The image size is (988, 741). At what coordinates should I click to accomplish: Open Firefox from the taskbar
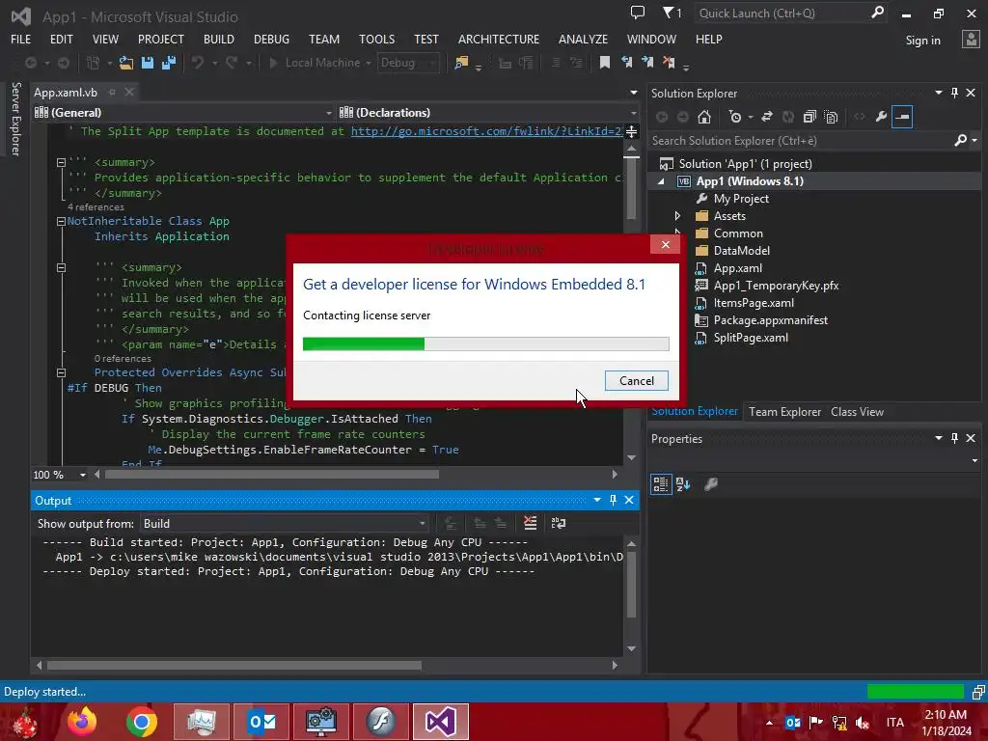(82, 722)
